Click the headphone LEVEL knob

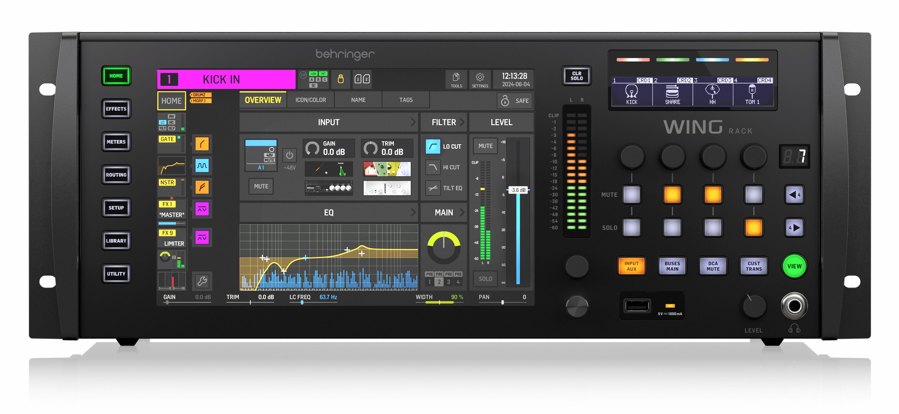[754, 306]
